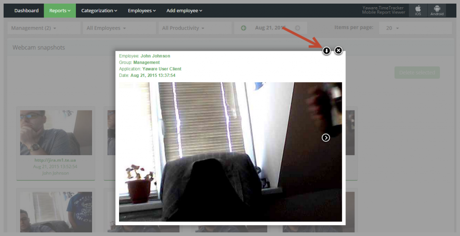This screenshot has width=460, height=236.
Task: Open the Dashboard tab
Action: [27, 11]
